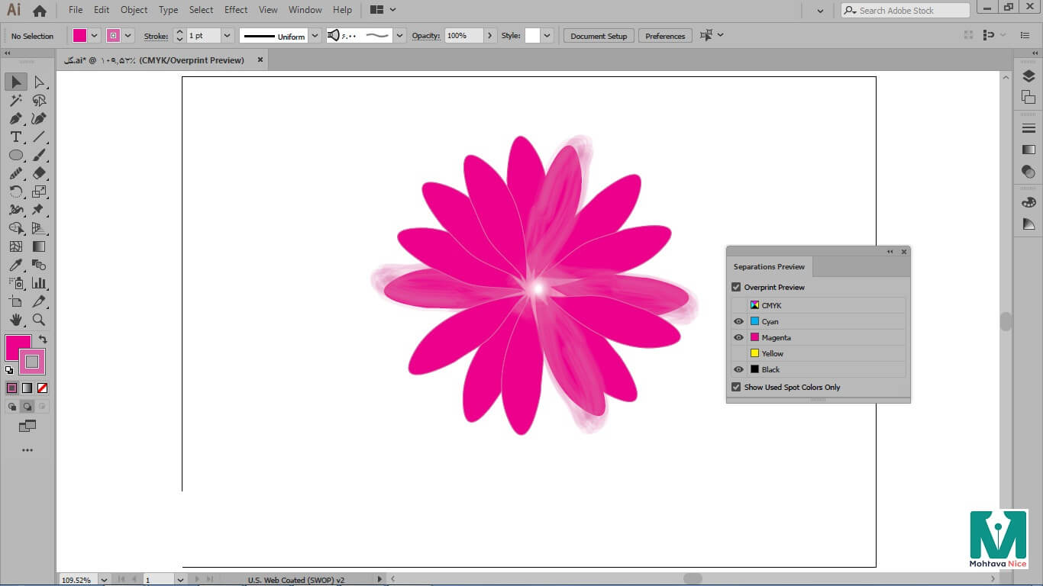
Task: Select the Eyedropper tool
Action: [x=15, y=265]
